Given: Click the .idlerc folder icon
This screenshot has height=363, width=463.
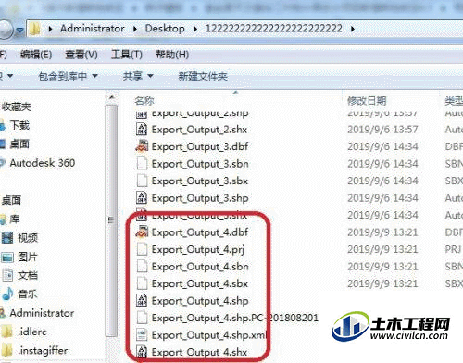Looking at the screenshot, I should (x=6, y=332).
